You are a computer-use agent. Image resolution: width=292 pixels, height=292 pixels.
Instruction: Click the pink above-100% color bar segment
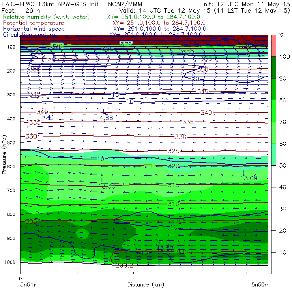pos(273,46)
